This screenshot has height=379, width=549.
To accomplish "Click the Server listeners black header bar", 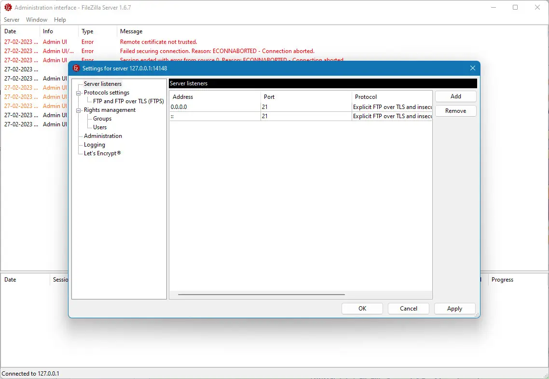I will click(x=323, y=83).
